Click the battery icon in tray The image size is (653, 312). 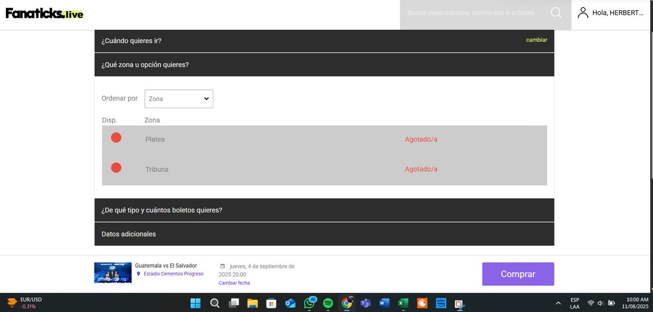click(x=612, y=303)
